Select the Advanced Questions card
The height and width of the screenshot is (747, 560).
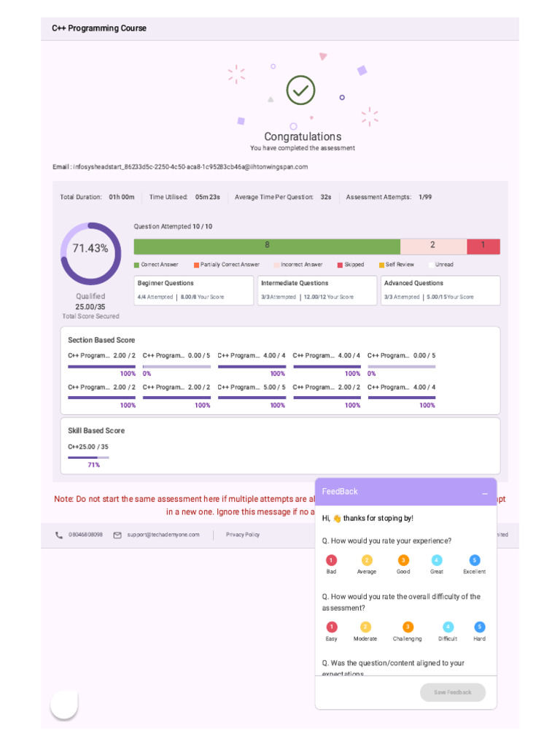click(440, 290)
